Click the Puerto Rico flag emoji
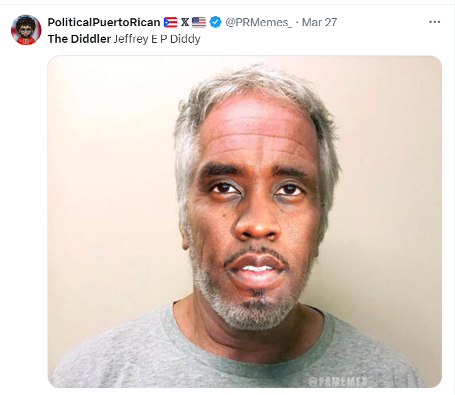The height and width of the screenshot is (395, 455). (x=171, y=23)
